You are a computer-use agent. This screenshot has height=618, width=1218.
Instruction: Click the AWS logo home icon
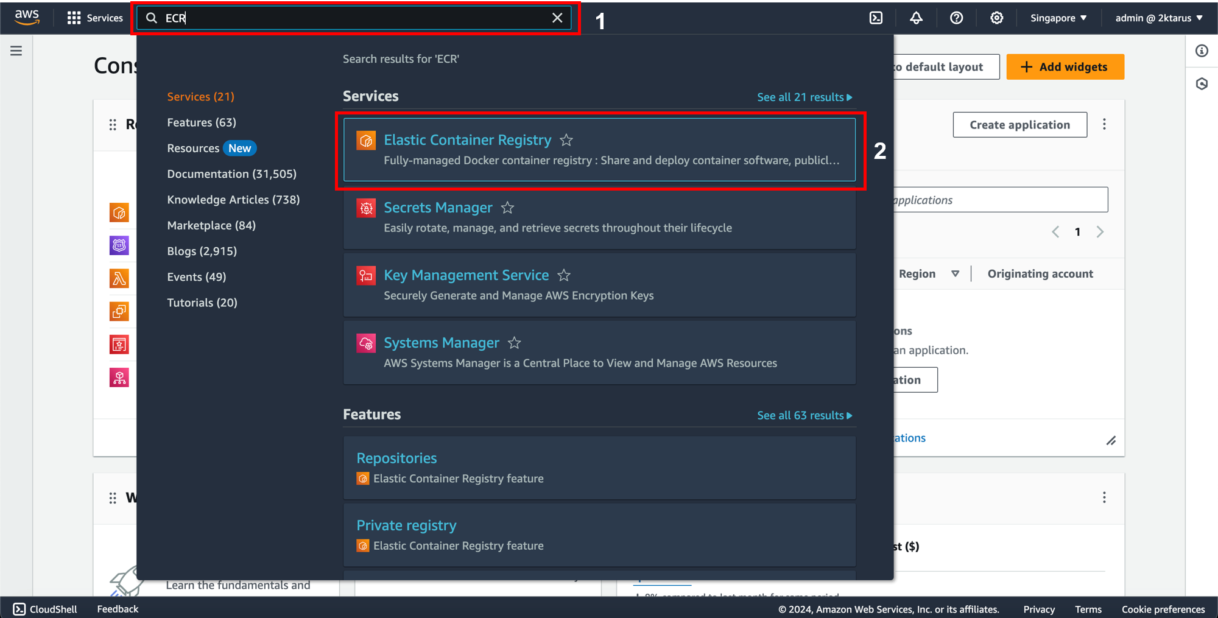pos(27,18)
